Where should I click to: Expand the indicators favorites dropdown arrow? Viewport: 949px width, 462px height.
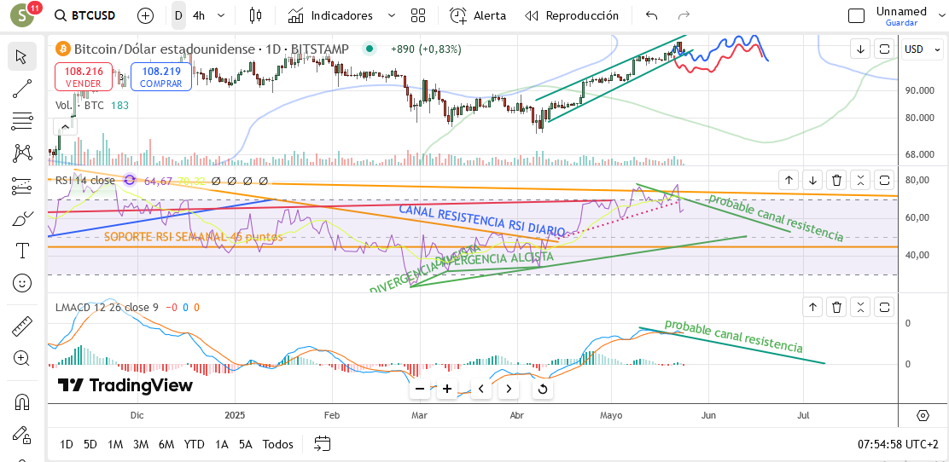(x=391, y=15)
